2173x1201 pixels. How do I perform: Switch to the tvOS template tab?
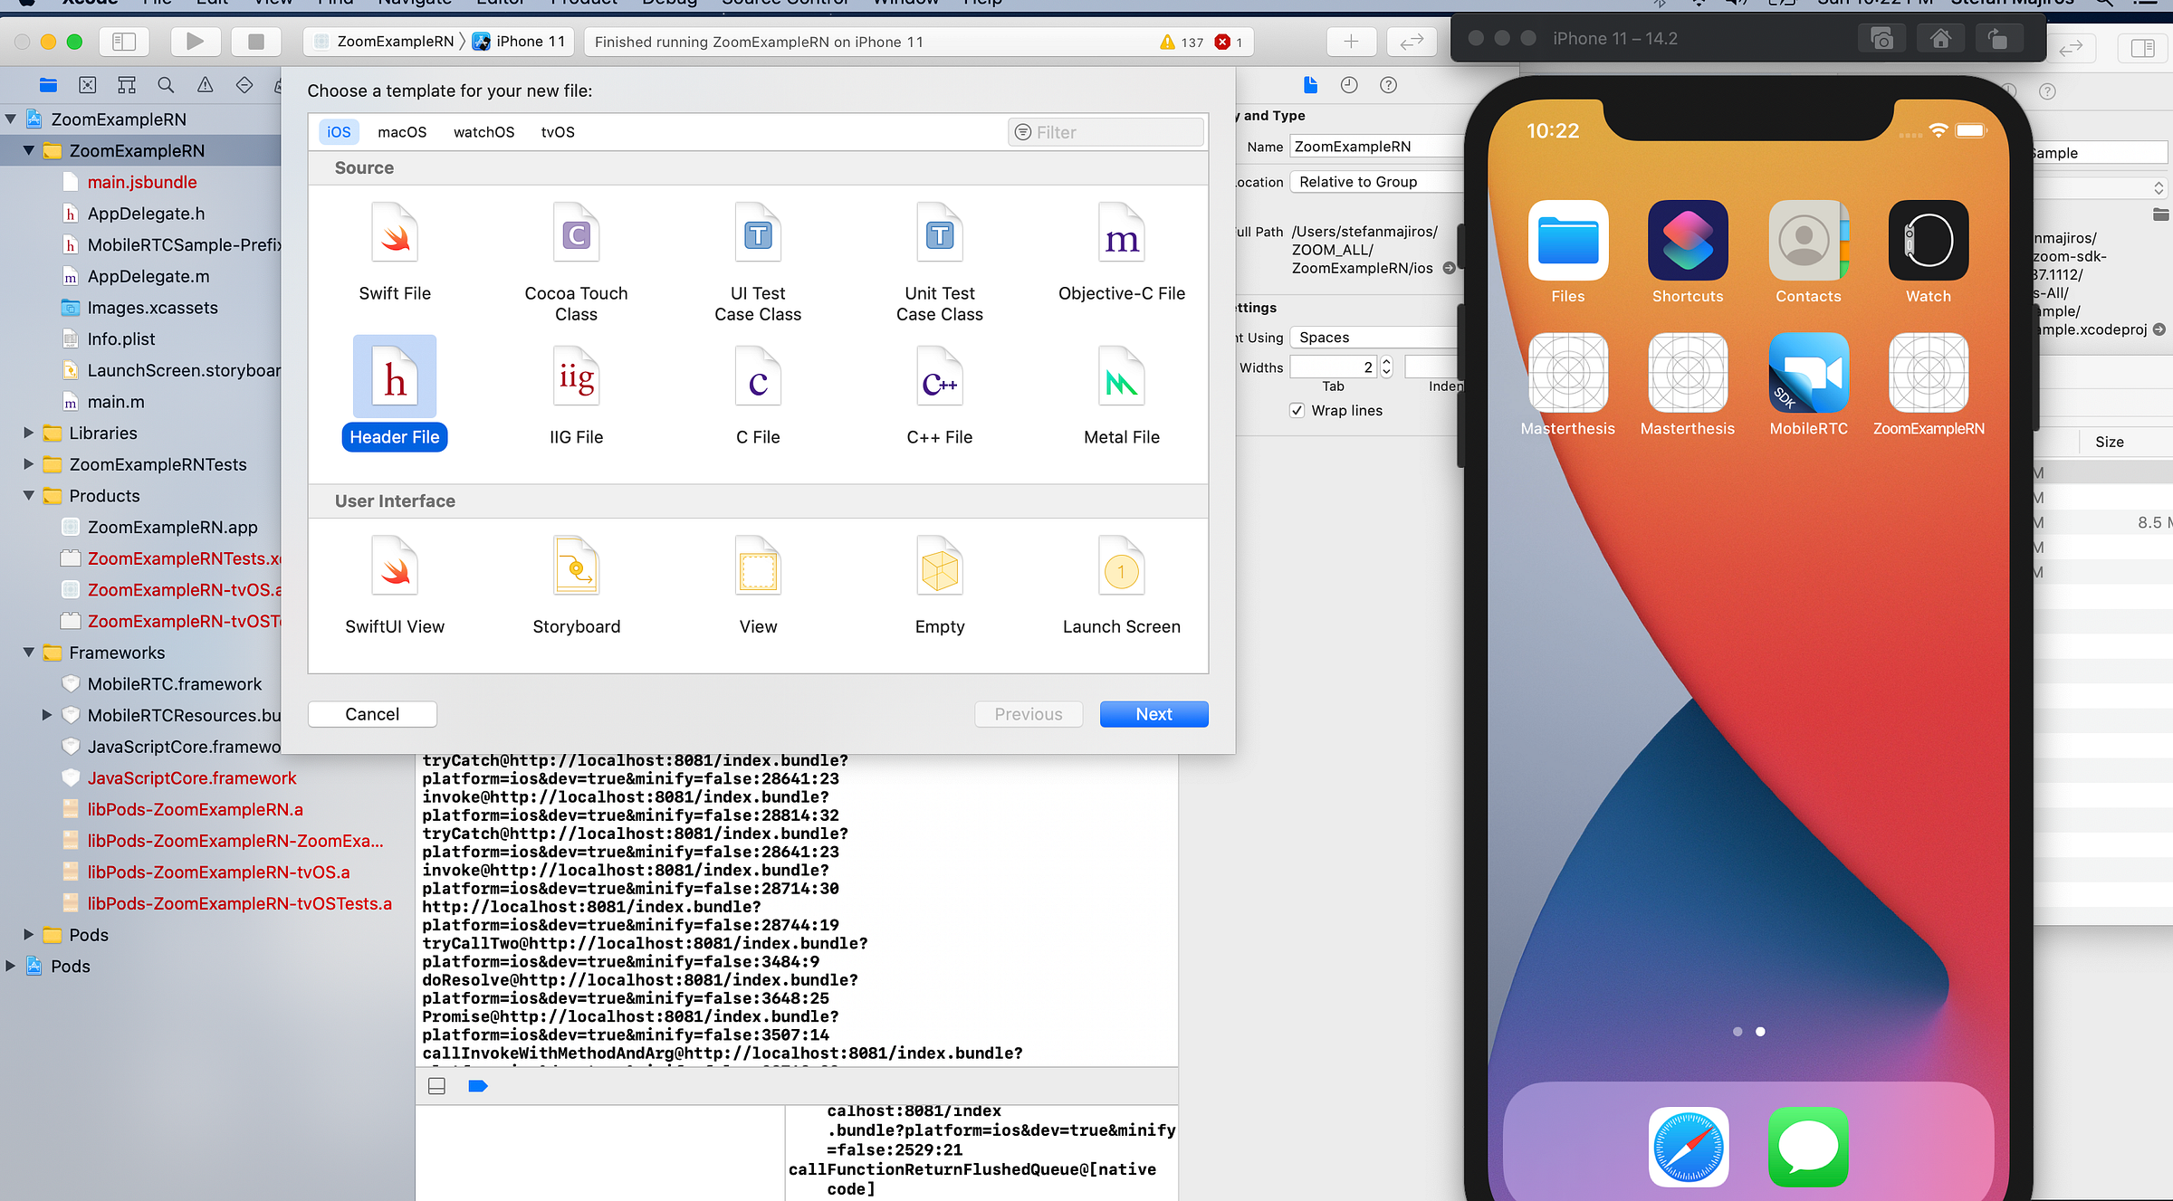pos(558,132)
